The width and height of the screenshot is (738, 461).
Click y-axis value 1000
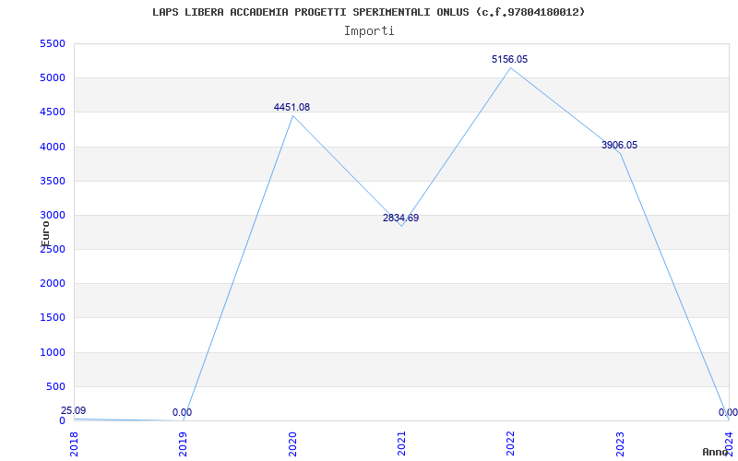coord(53,352)
